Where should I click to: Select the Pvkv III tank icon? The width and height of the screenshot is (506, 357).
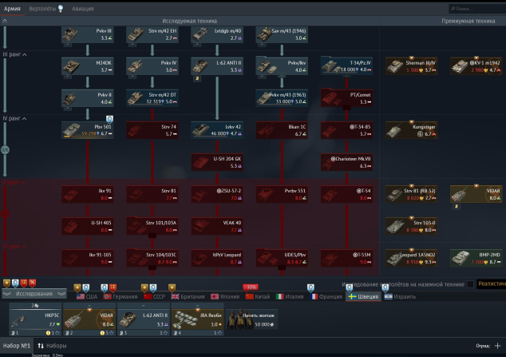(91, 34)
